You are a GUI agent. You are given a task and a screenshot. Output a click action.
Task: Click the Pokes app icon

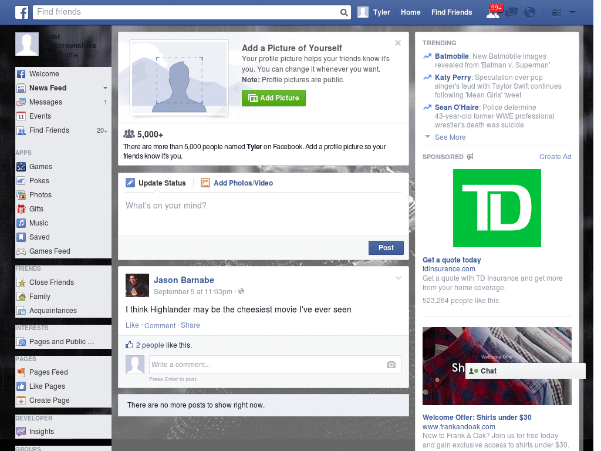(21, 181)
